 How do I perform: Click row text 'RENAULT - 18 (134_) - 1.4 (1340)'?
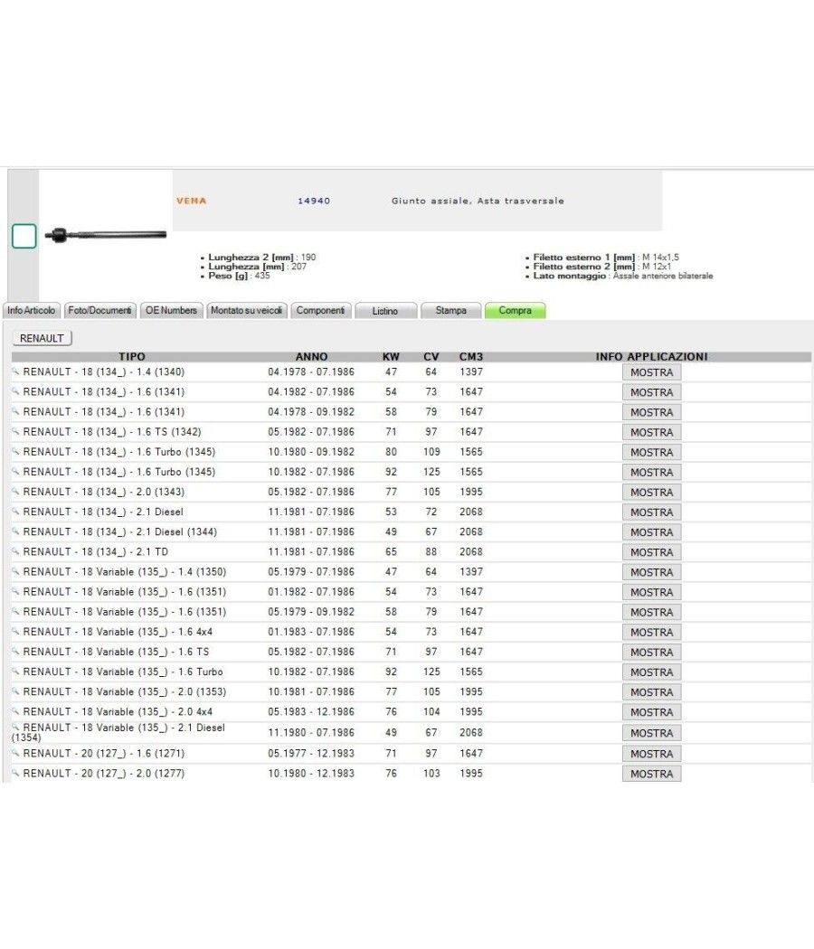(x=104, y=371)
